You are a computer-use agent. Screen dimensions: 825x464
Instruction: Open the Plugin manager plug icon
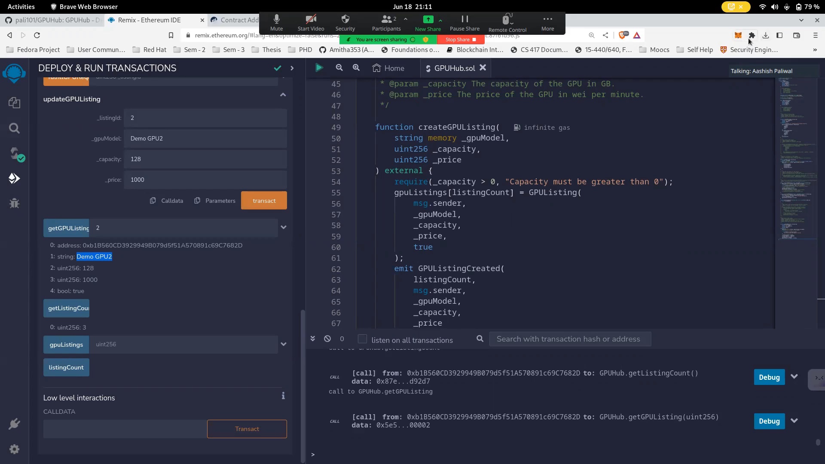(x=14, y=424)
